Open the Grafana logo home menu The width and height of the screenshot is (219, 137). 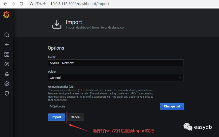pos(6,15)
